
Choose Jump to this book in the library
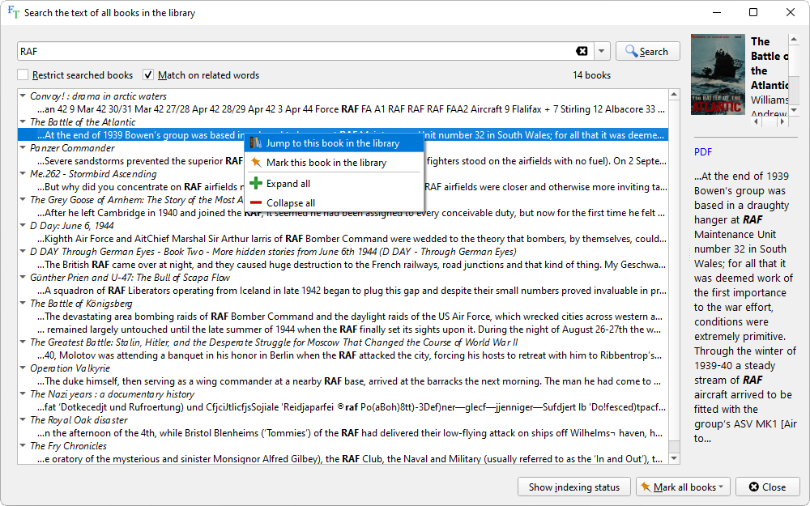pos(333,143)
